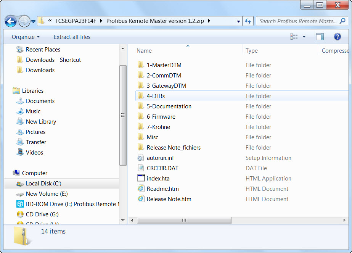Select the 2-CommDTM folder icon
Screen dimensions: 352x253
140,75
